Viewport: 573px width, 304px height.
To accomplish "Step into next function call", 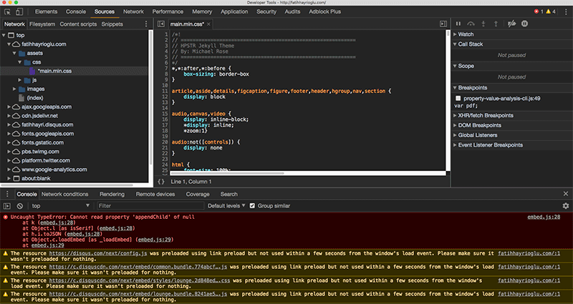I will [x=483, y=24].
